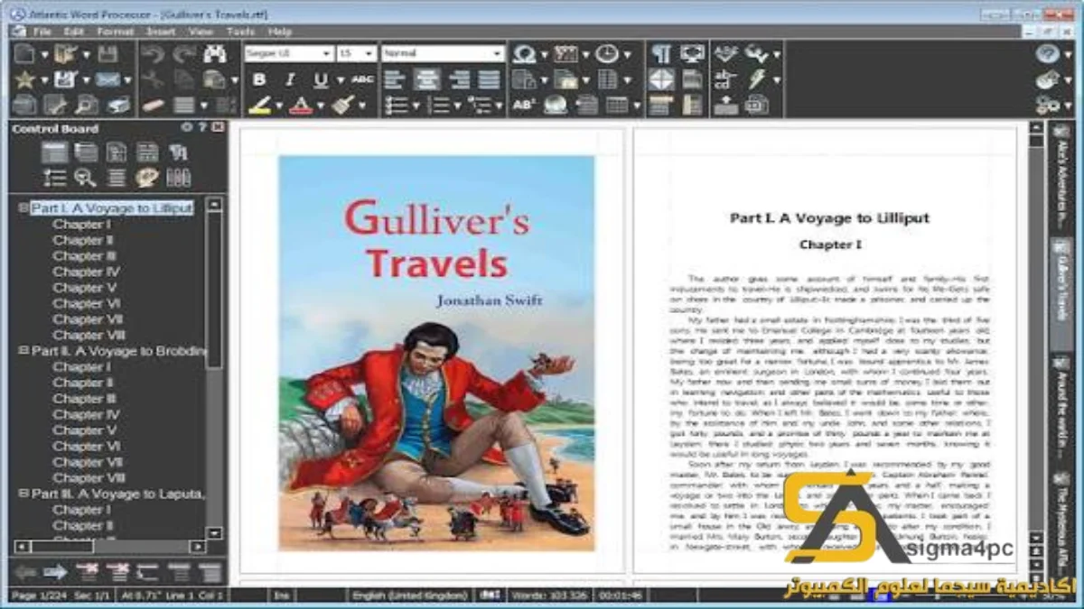Toggle Underline formatting

[320, 79]
